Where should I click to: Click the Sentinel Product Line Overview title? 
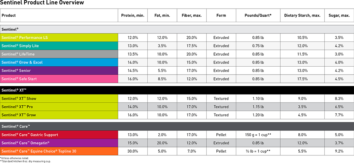pos(42,3)
